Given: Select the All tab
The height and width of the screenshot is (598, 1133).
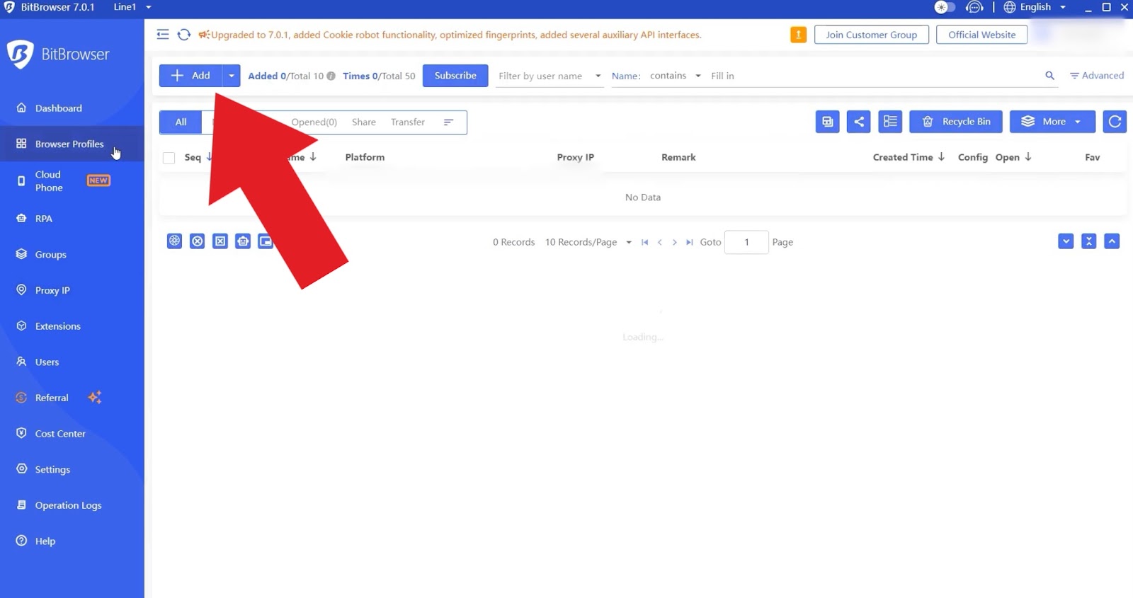Looking at the screenshot, I should [x=181, y=122].
